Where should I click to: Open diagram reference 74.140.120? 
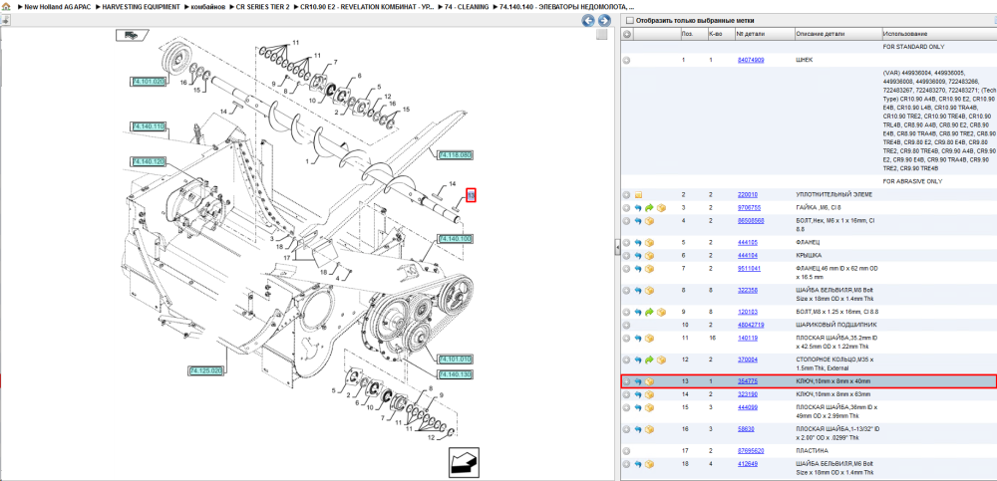[x=149, y=162]
